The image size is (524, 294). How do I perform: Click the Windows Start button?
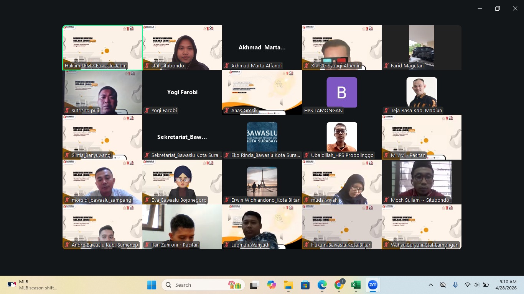152,285
